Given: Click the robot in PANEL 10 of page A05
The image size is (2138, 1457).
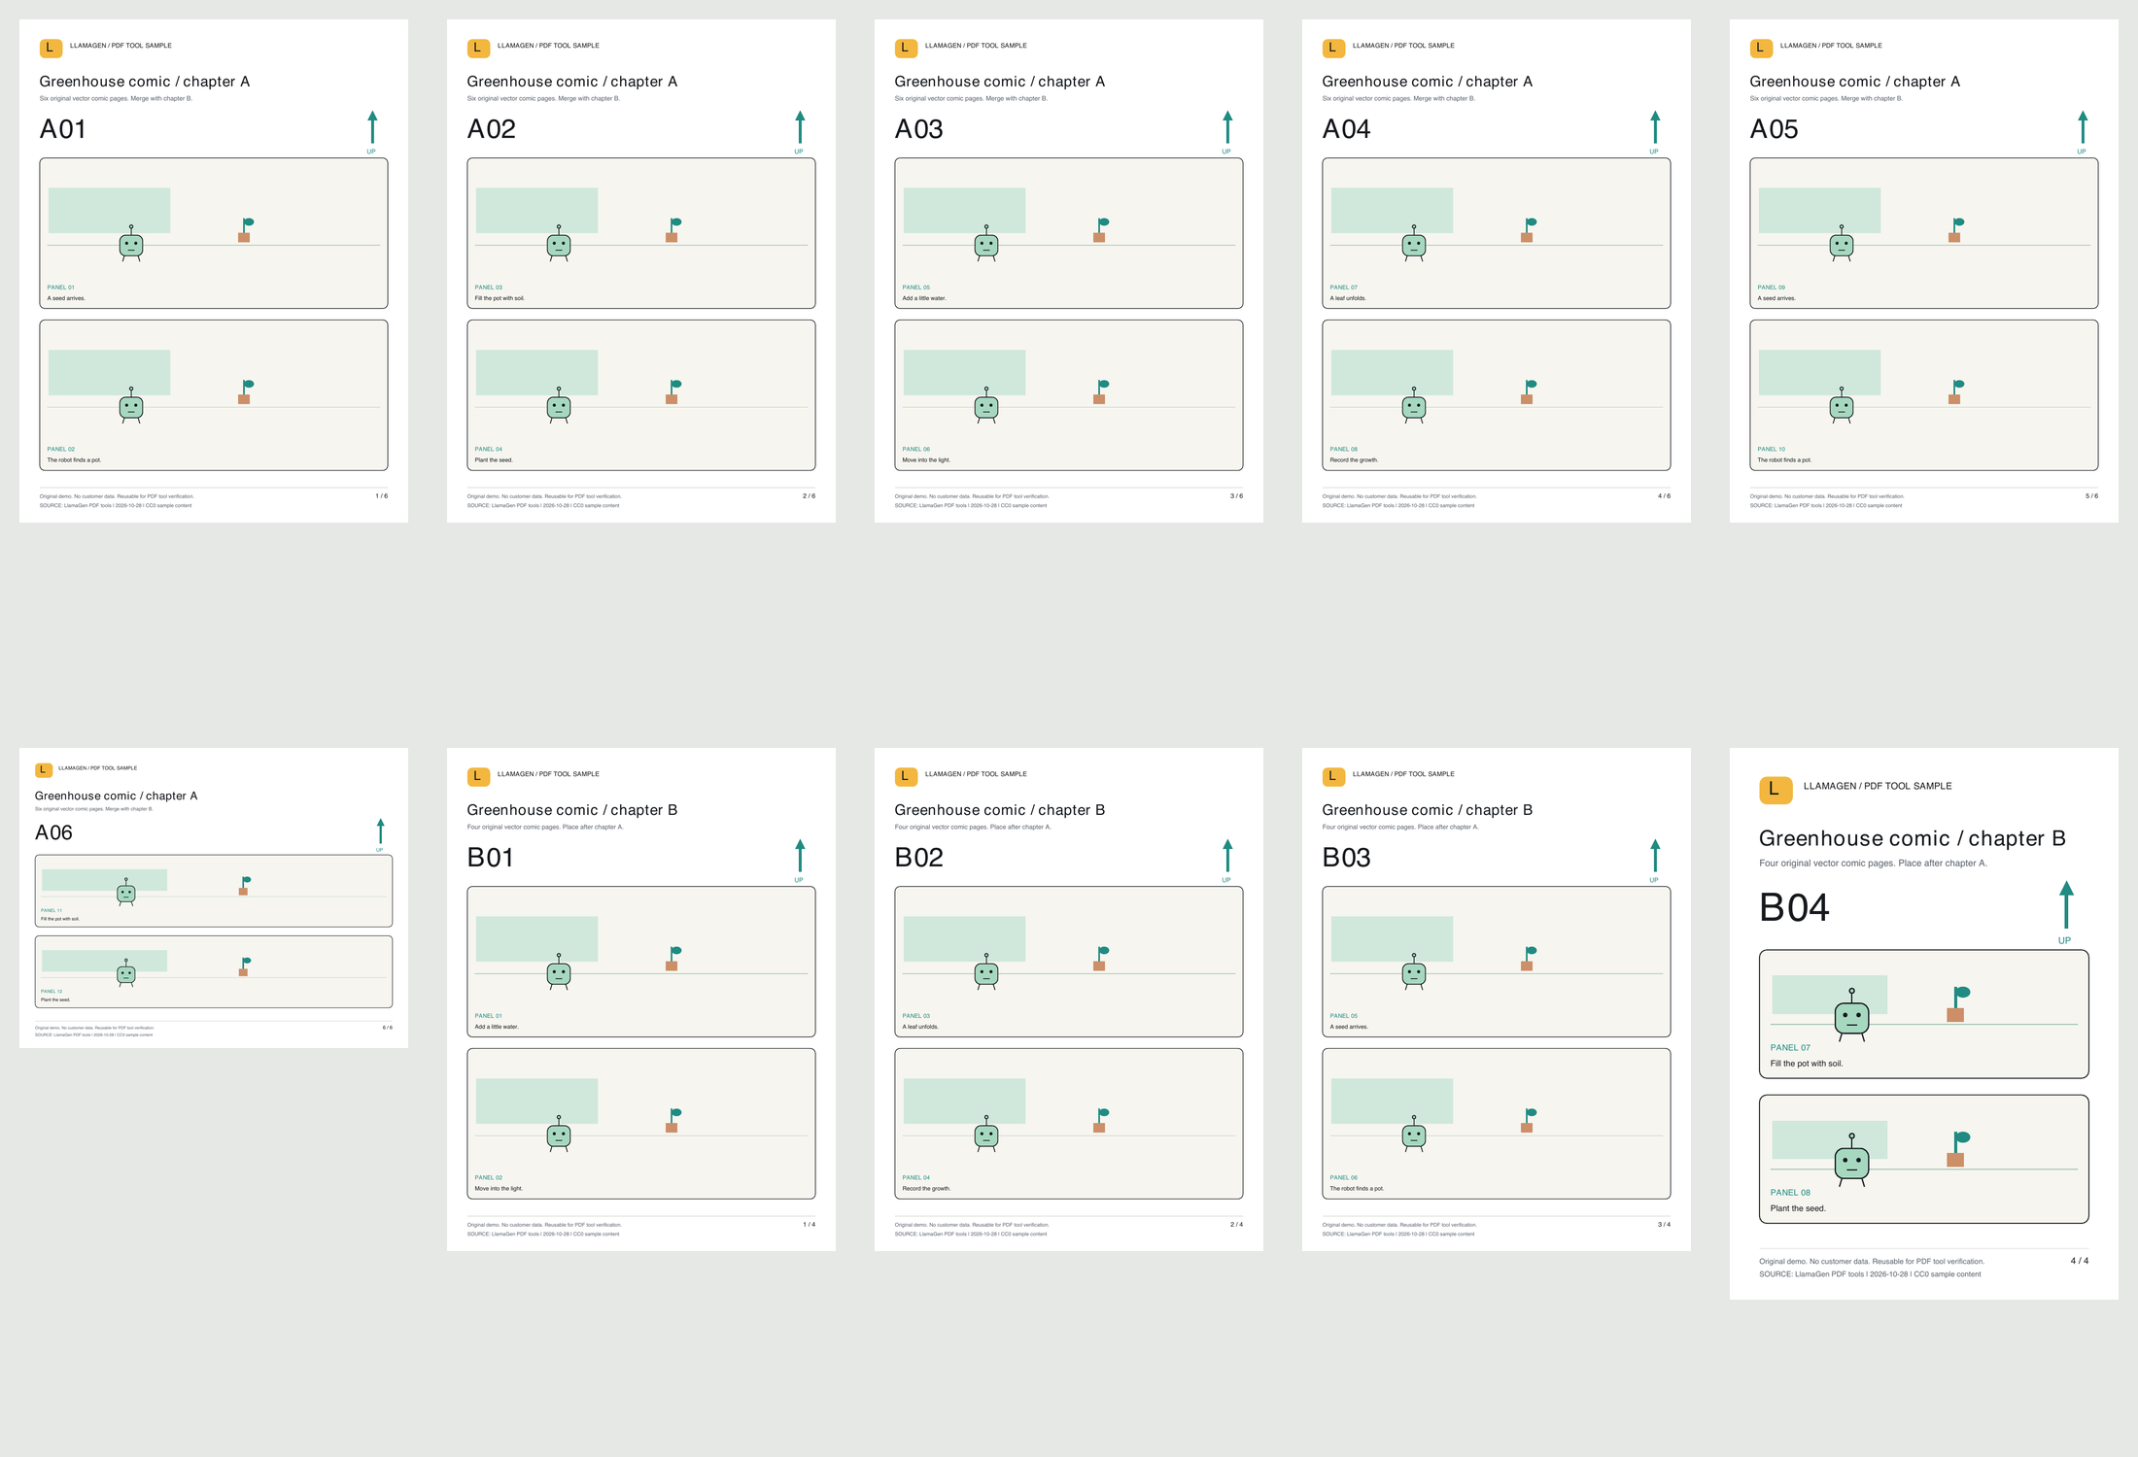Looking at the screenshot, I should pyautogui.click(x=1842, y=405).
